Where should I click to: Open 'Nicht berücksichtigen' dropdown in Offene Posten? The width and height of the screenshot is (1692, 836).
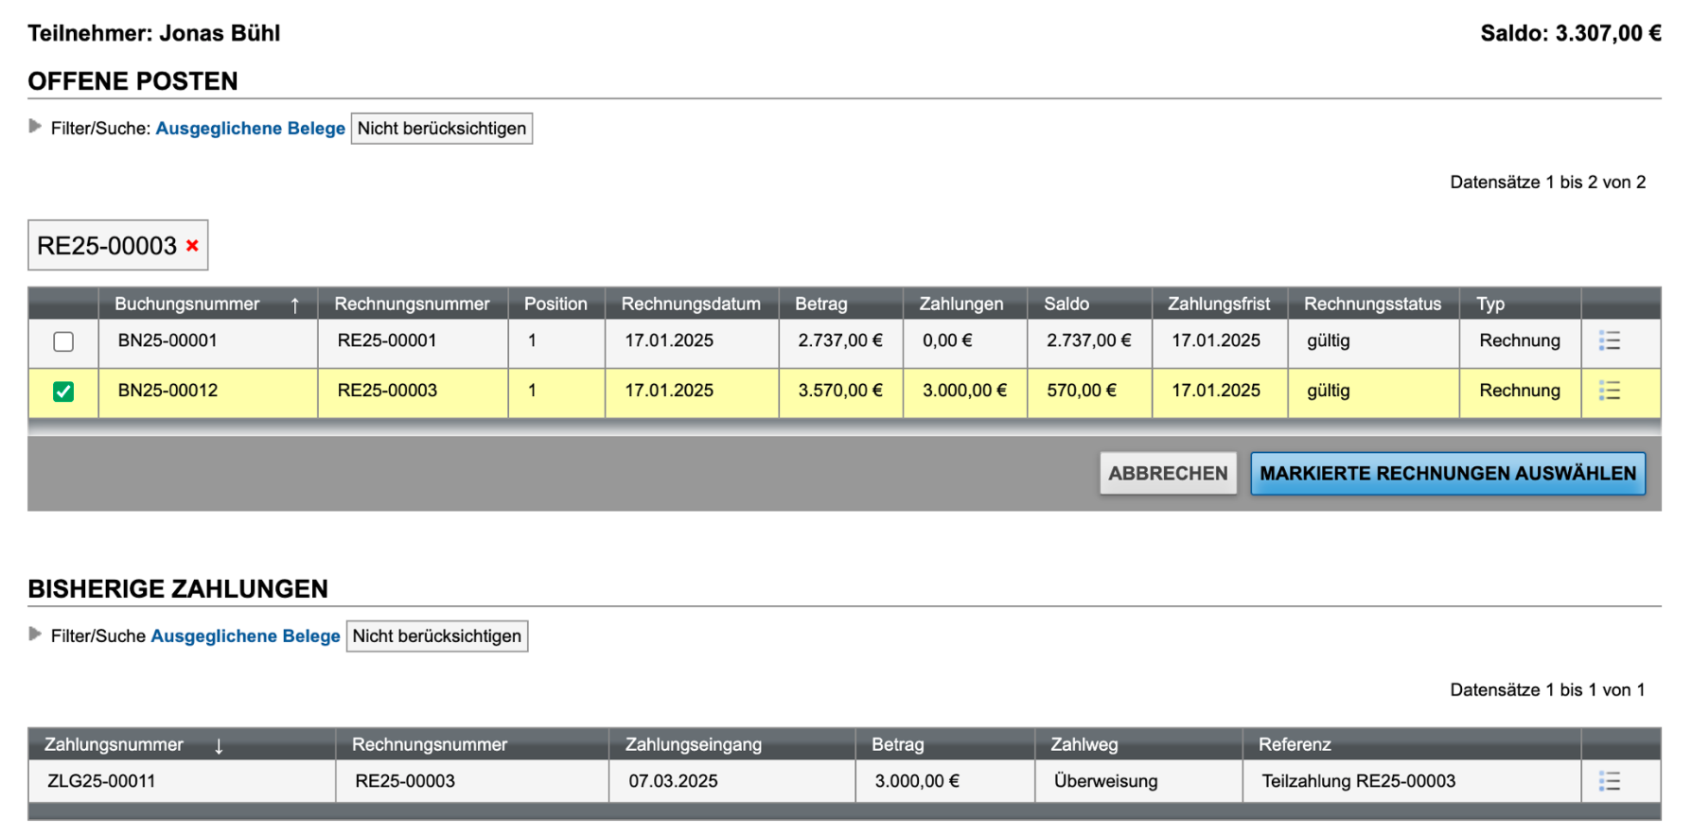[441, 129]
